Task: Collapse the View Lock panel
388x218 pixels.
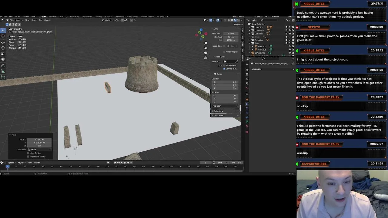Action: click(219, 57)
